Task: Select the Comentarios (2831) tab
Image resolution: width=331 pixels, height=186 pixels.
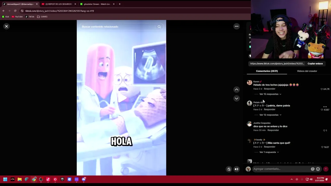Action: coord(267,71)
